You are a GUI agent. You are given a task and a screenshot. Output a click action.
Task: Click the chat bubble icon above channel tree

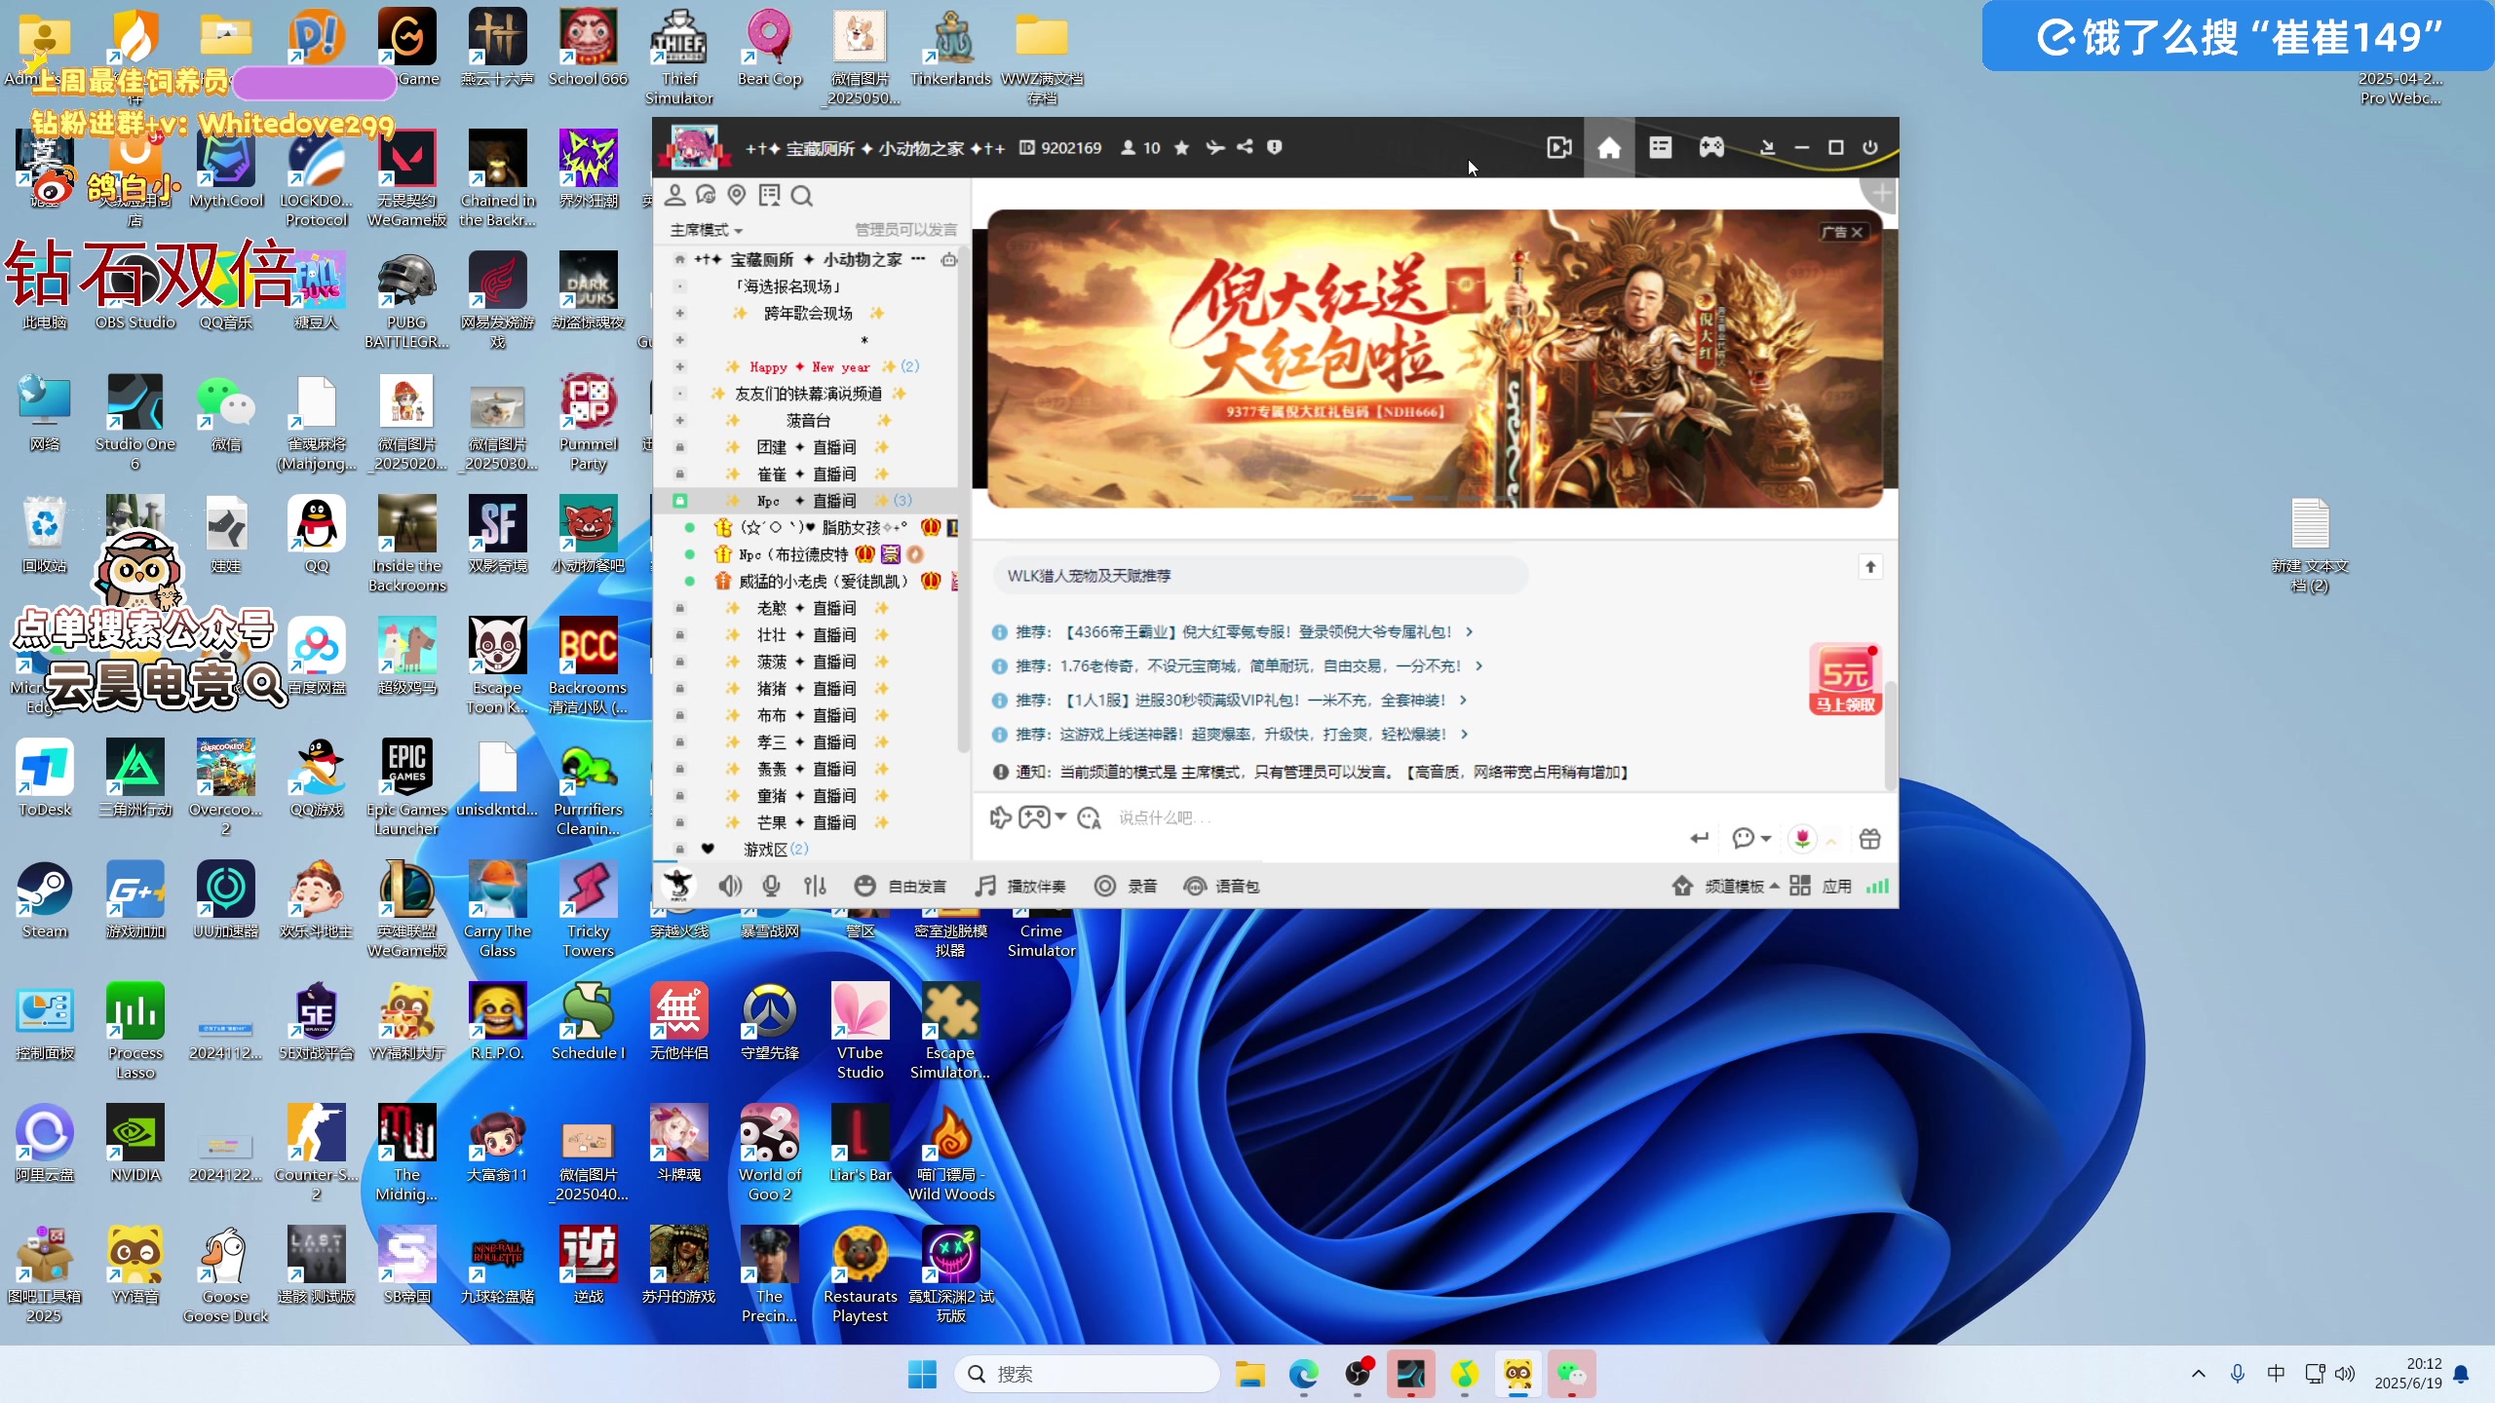pyautogui.click(x=706, y=196)
